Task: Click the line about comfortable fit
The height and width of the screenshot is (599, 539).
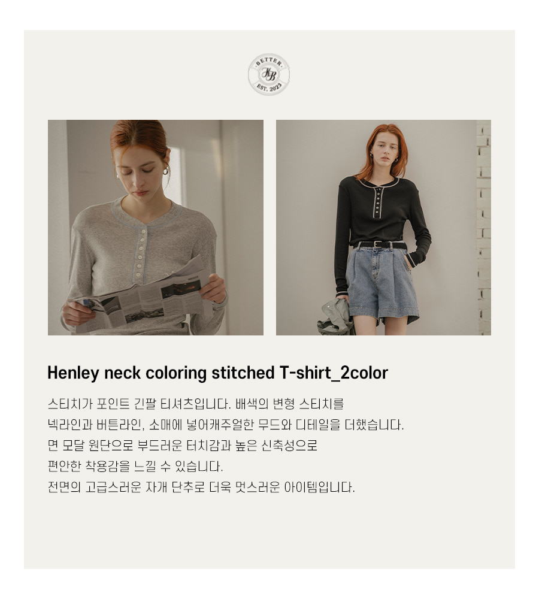Action: point(135,467)
